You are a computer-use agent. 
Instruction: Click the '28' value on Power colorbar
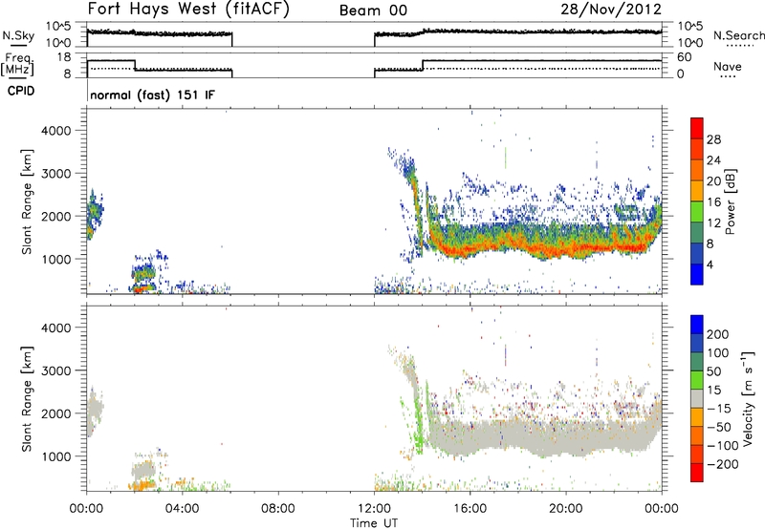713,139
